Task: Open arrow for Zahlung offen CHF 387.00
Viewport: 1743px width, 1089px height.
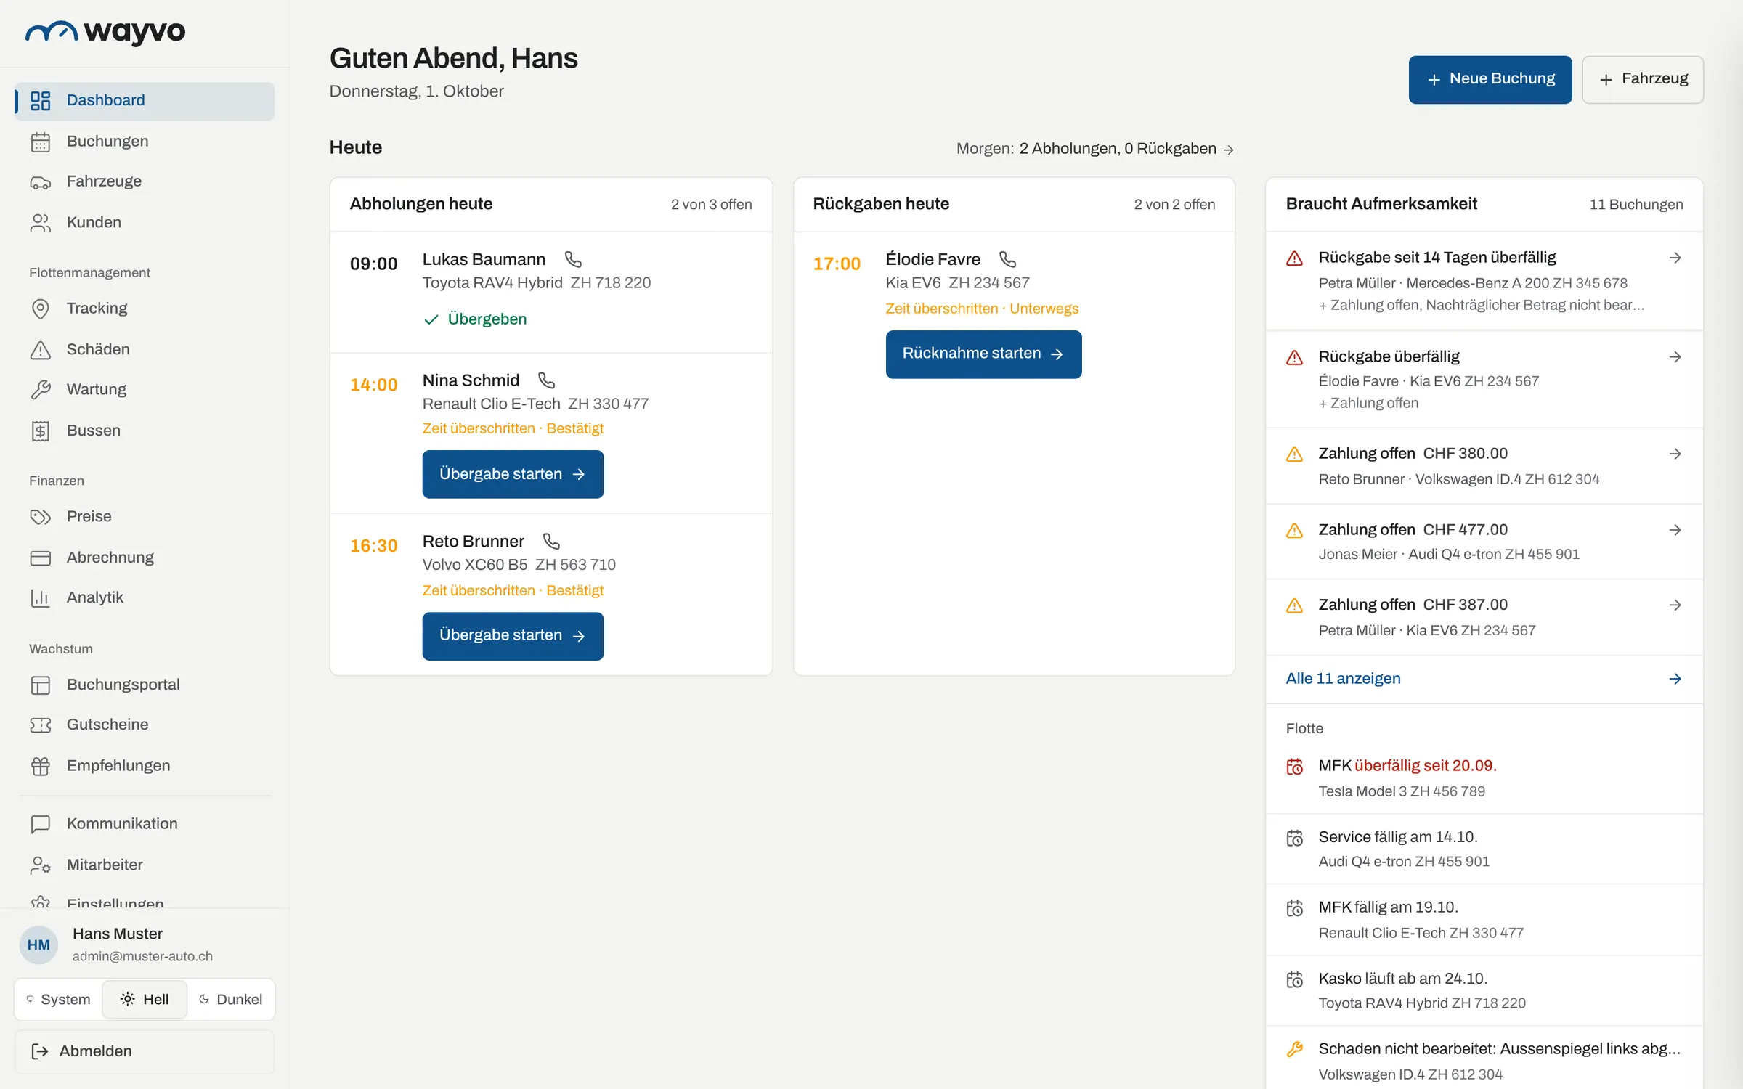Action: (1675, 605)
